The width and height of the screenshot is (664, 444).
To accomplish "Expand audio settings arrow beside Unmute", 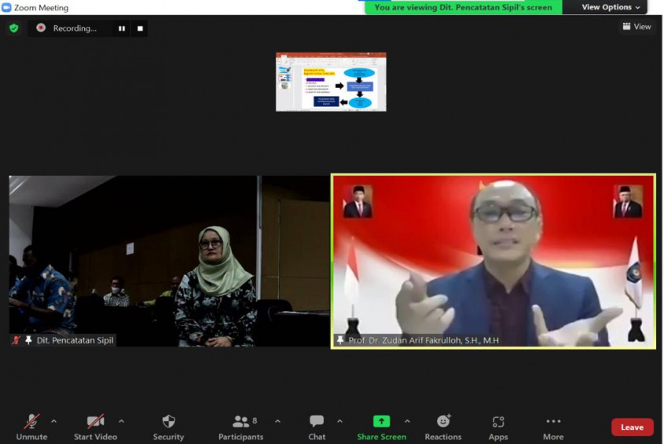I will point(53,421).
